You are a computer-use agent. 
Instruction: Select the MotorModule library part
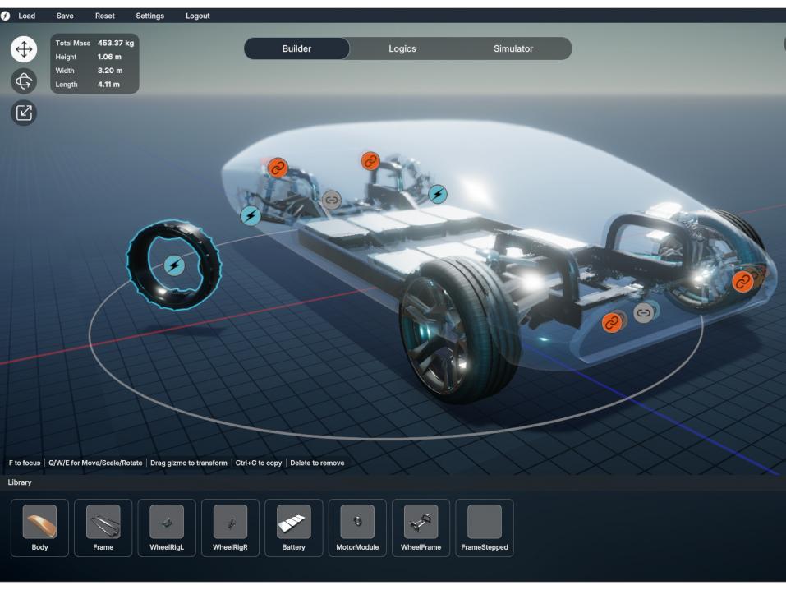click(x=357, y=528)
